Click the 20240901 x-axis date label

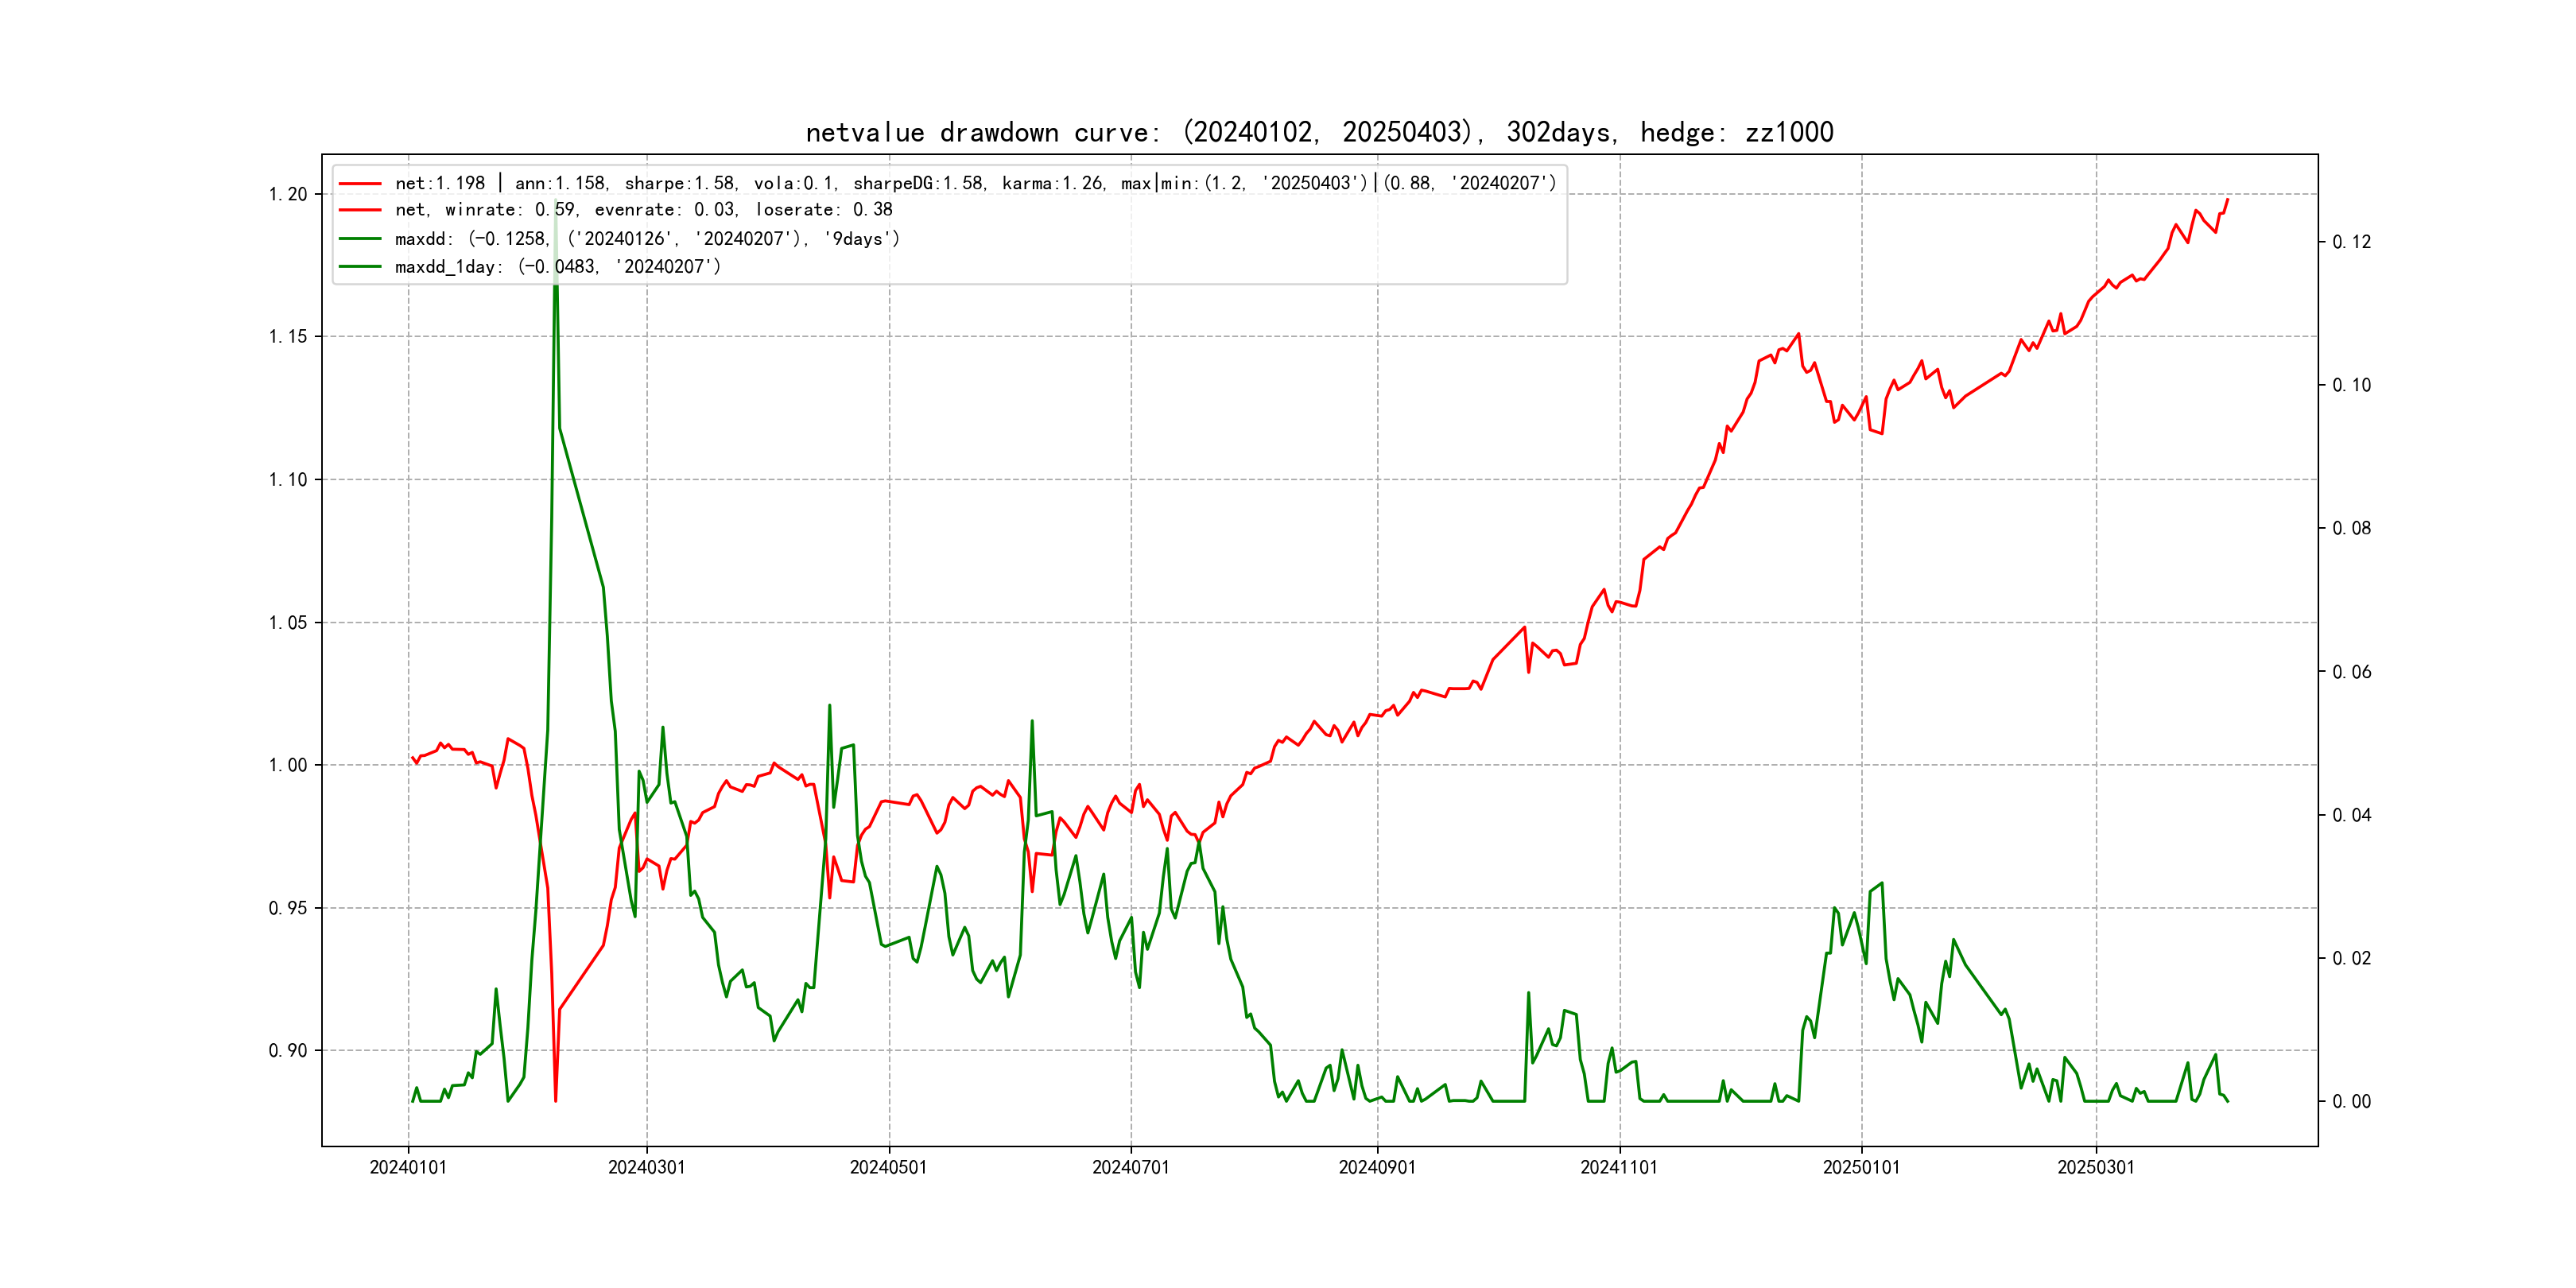pyautogui.click(x=1377, y=1168)
